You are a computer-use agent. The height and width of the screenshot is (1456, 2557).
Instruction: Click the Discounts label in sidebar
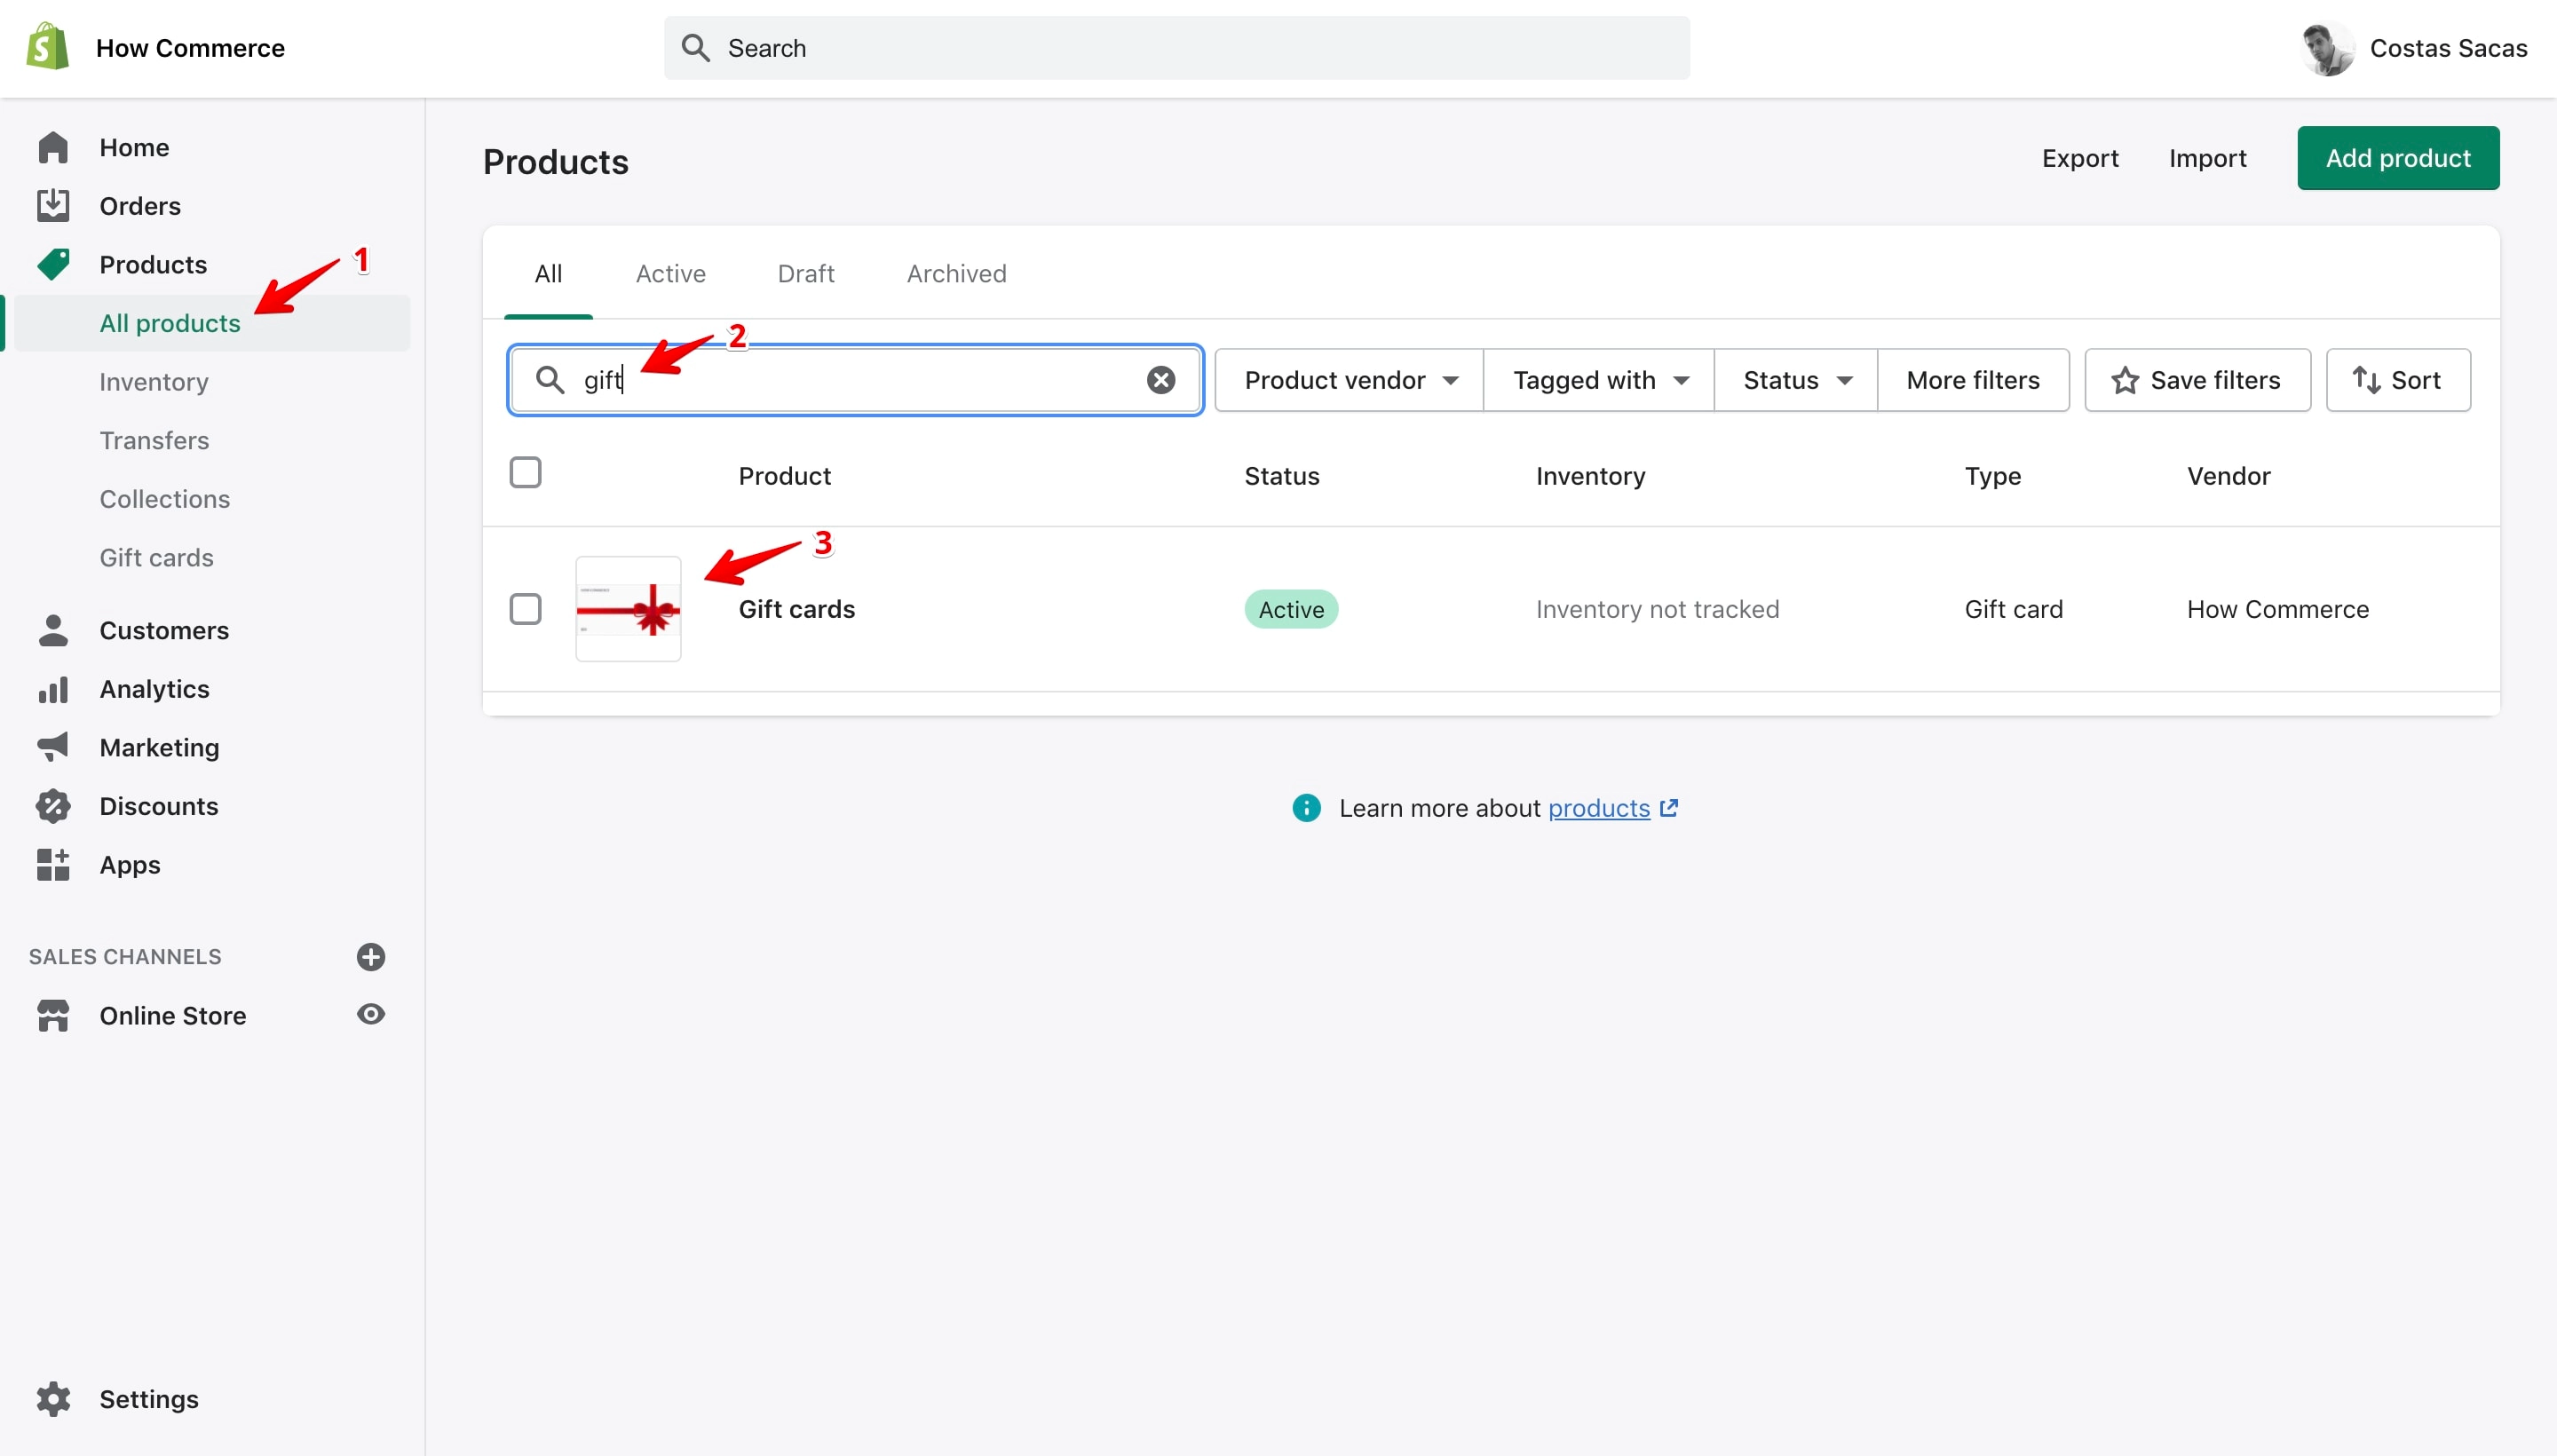click(159, 806)
